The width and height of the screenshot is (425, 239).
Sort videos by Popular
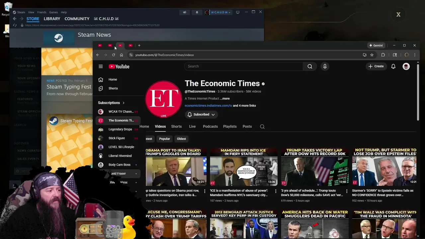[x=164, y=139]
